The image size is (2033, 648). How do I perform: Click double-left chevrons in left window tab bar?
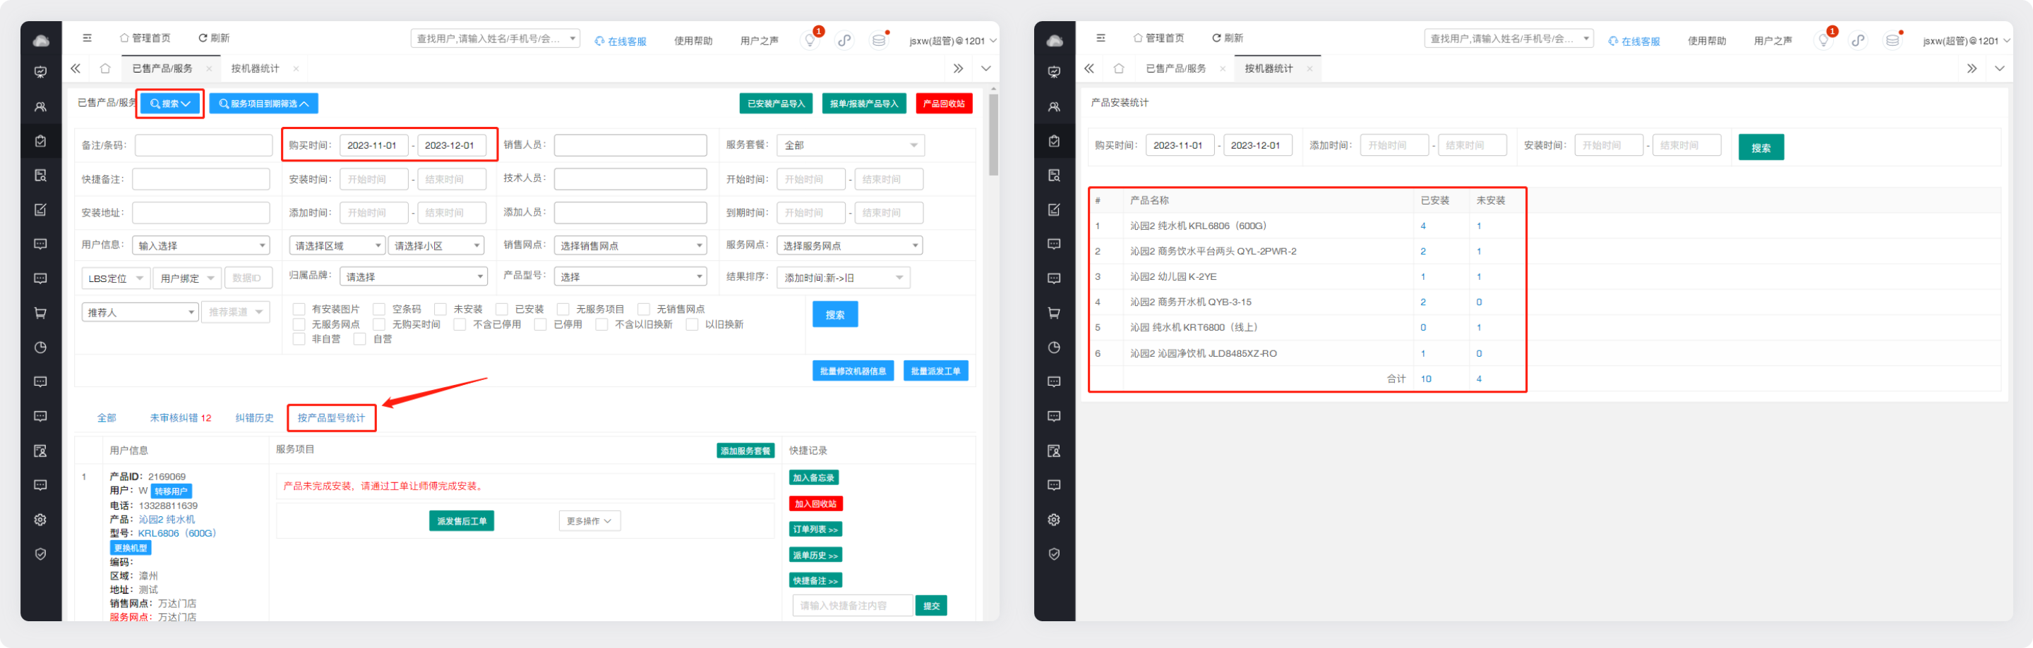(76, 68)
